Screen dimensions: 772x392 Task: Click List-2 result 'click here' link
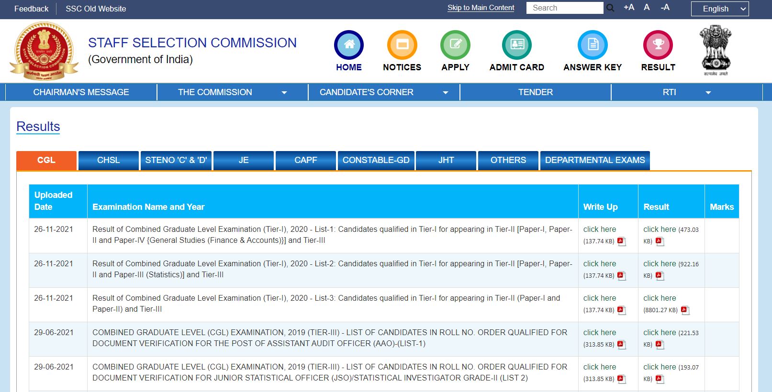(x=660, y=264)
